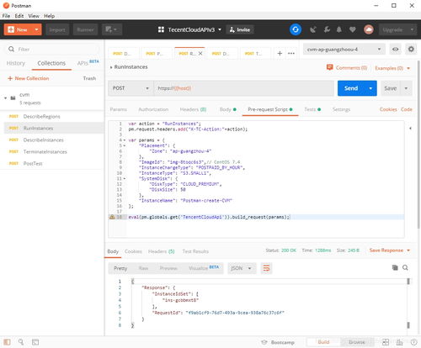
Task: Expand the POST method dropdown
Action: tap(131, 88)
